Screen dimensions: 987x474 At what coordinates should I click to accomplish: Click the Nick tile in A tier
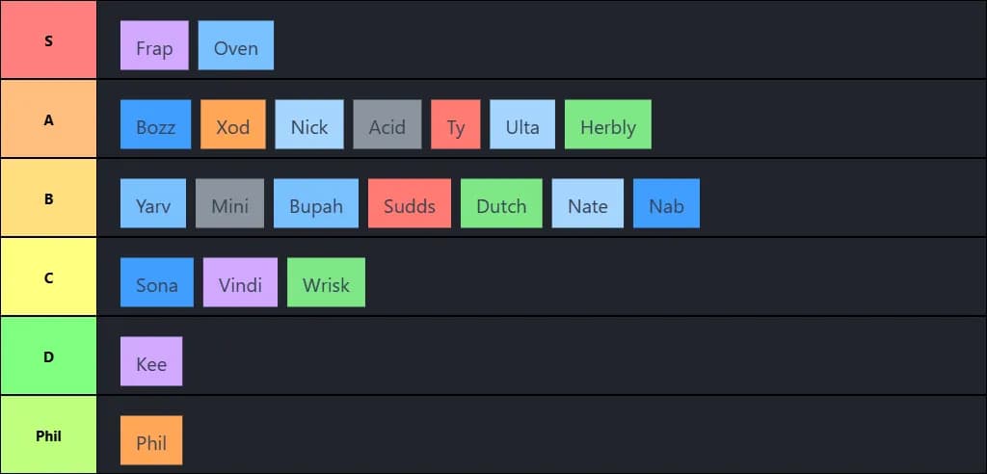click(309, 125)
